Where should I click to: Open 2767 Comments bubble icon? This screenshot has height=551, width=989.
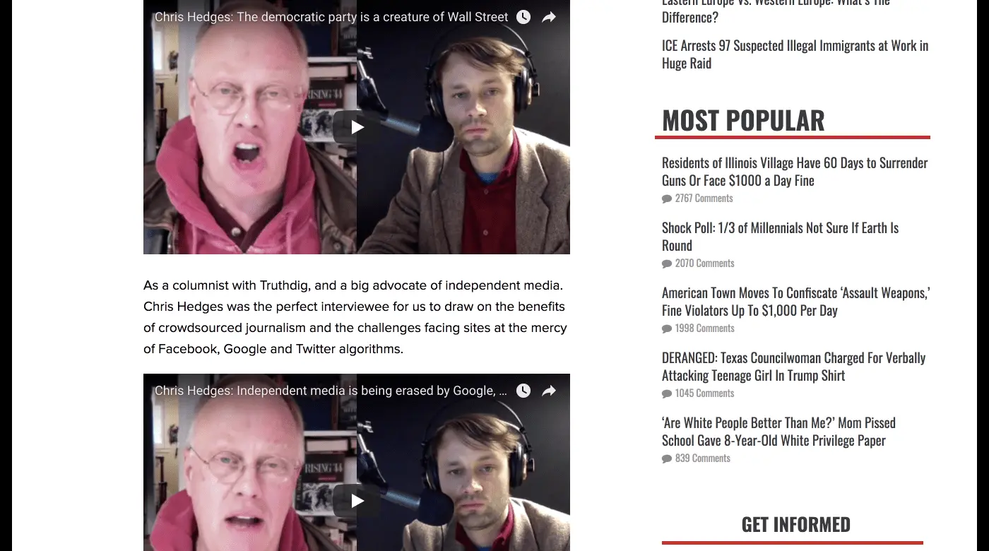click(x=667, y=199)
